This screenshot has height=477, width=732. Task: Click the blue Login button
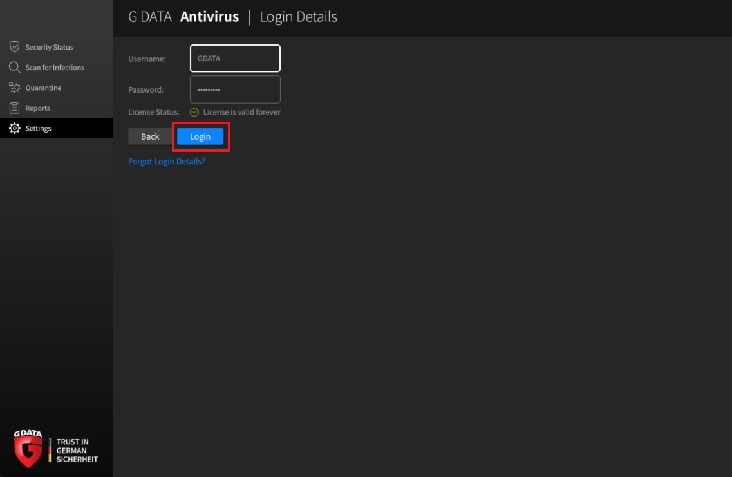click(200, 136)
